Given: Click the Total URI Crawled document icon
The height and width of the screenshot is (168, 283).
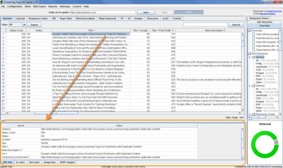Looking at the screenshot, I should (x=254, y=42).
